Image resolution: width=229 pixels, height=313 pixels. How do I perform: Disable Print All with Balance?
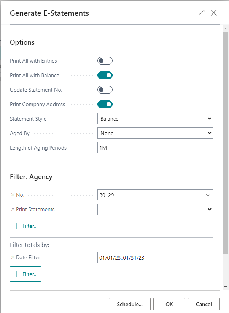pyautogui.click(x=105, y=75)
